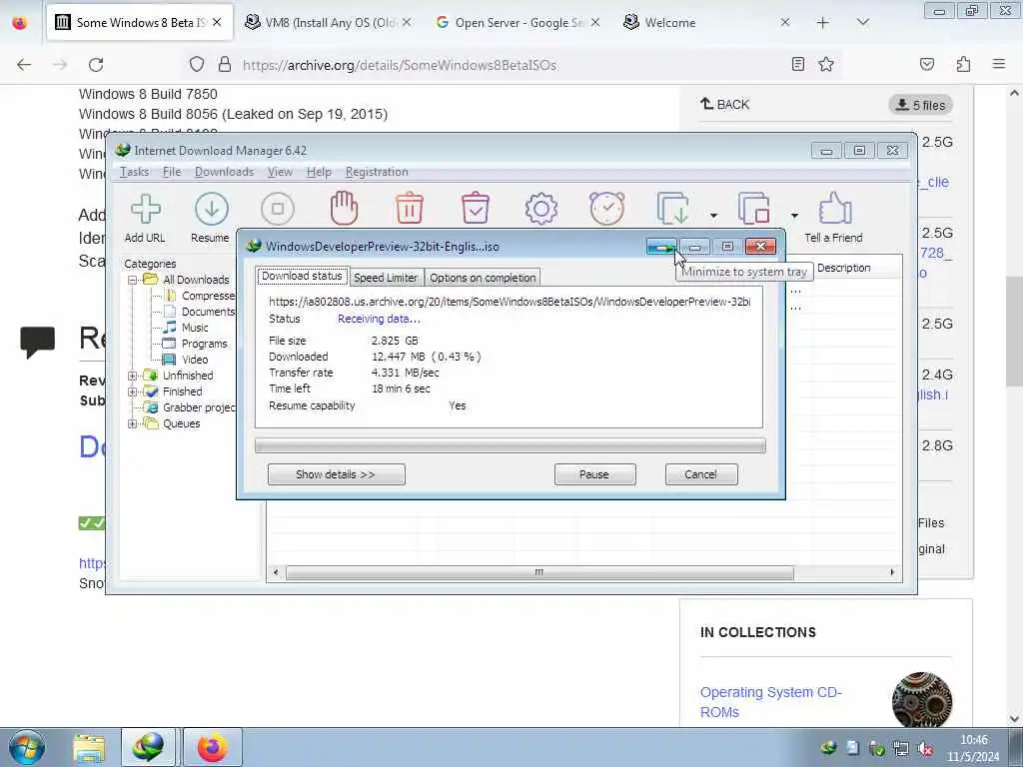Open the Downloads menu
Viewport: 1023px width, 767px height.
224,172
